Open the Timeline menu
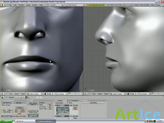 [21, 5]
